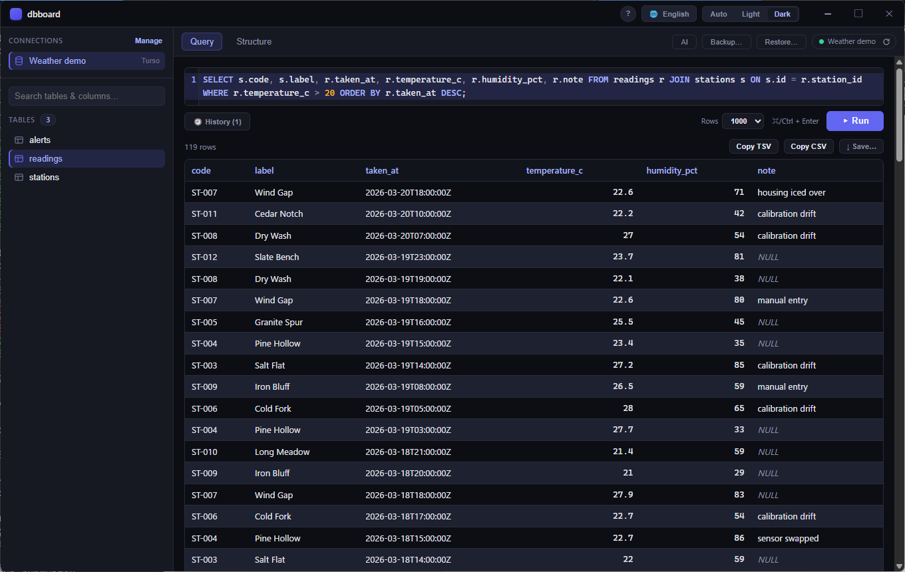The width and height of the screenshot is (905, 572).
Task: Open the History (1) list
Action: point(217,122)
